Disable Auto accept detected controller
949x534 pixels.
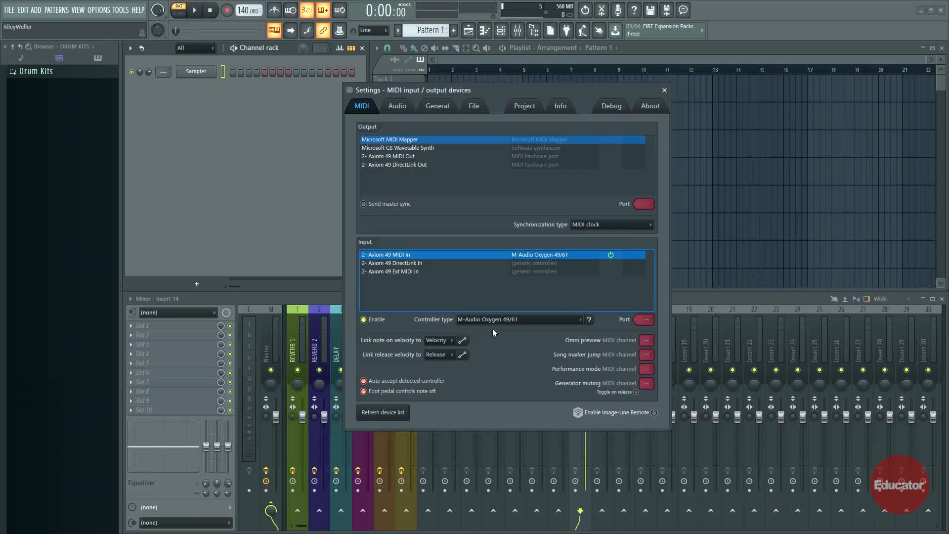364,381
